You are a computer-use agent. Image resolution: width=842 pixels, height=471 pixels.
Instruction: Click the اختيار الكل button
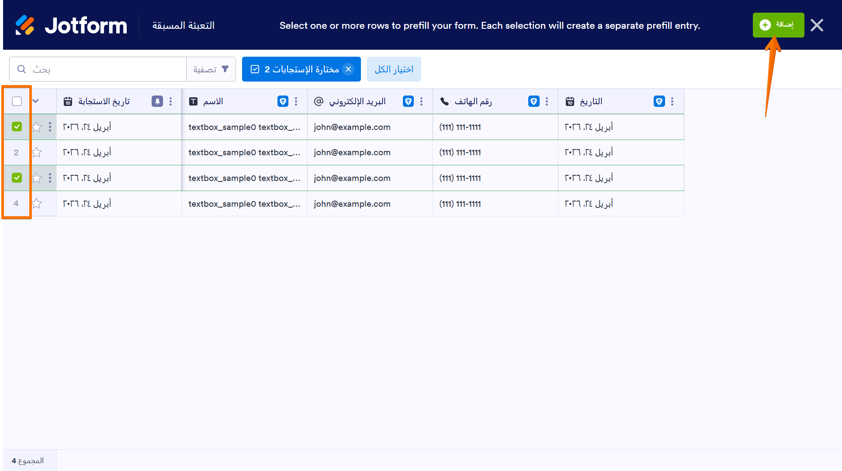pos(394,69)
